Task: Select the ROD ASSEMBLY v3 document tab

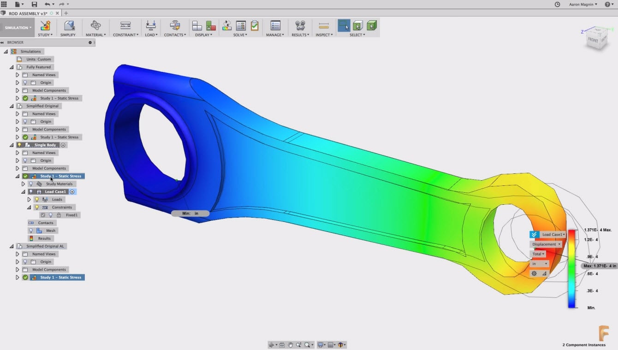Action: pos(27,13)
